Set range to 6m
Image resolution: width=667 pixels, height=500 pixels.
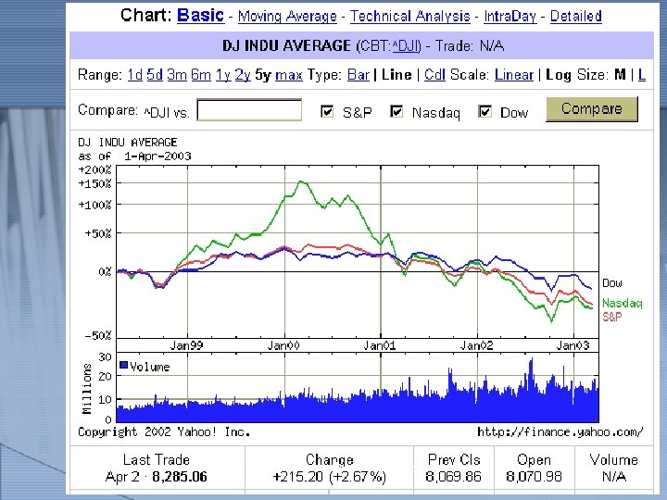[x=201, y=75]
